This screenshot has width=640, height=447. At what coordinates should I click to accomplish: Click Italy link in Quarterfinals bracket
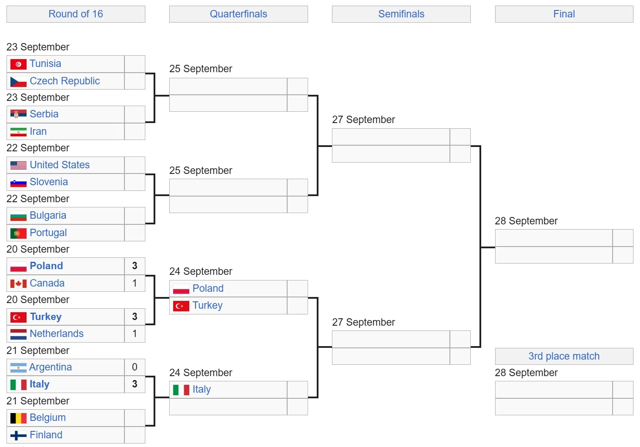point(201,389)
